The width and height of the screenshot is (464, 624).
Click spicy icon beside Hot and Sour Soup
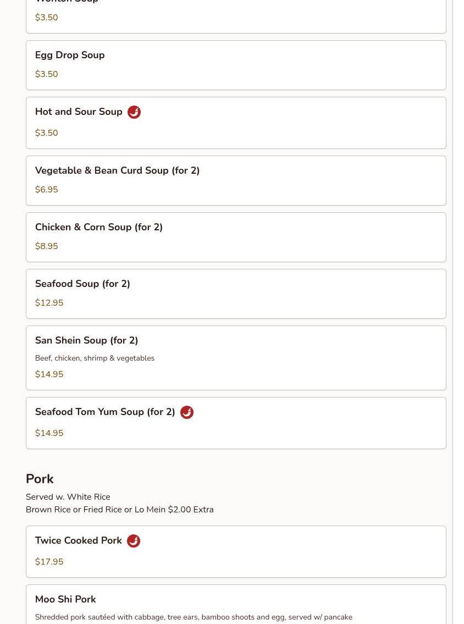pos(134,112)
